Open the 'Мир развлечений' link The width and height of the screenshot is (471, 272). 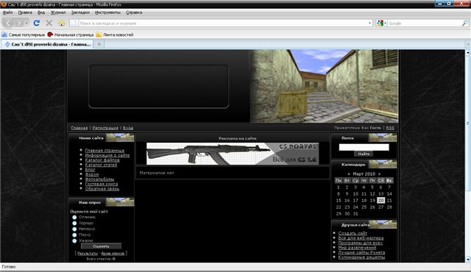tap(357, 248)
